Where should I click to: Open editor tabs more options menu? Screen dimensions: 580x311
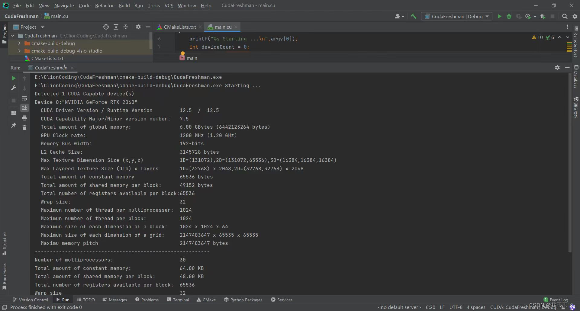(568, 27)
